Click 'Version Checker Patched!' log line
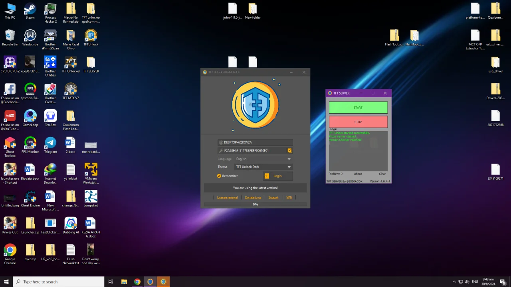Viewport: 511px width, 287px height. pos(345,140)
